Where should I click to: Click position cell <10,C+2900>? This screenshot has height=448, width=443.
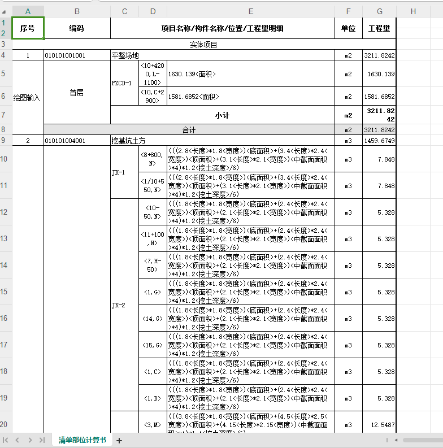pyautogui.click(x=153, y=96)
